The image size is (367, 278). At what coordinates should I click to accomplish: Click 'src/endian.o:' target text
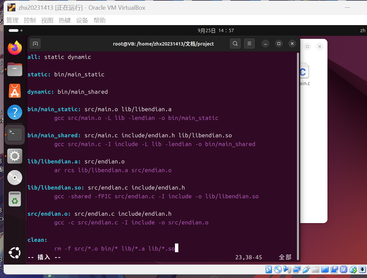[49, 214]
